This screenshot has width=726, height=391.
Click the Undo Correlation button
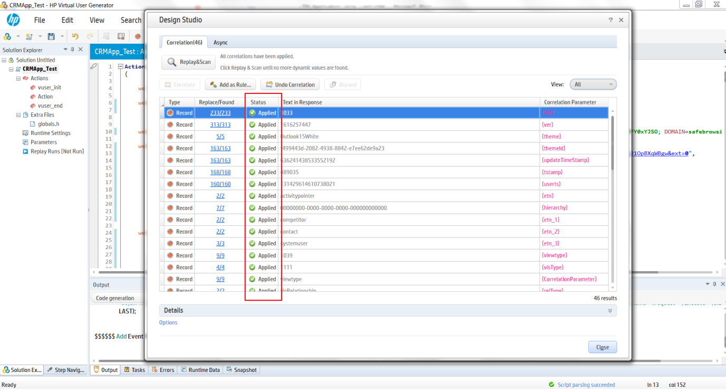290,84
